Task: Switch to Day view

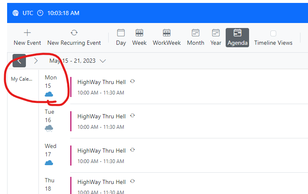Action: point(121,37)
